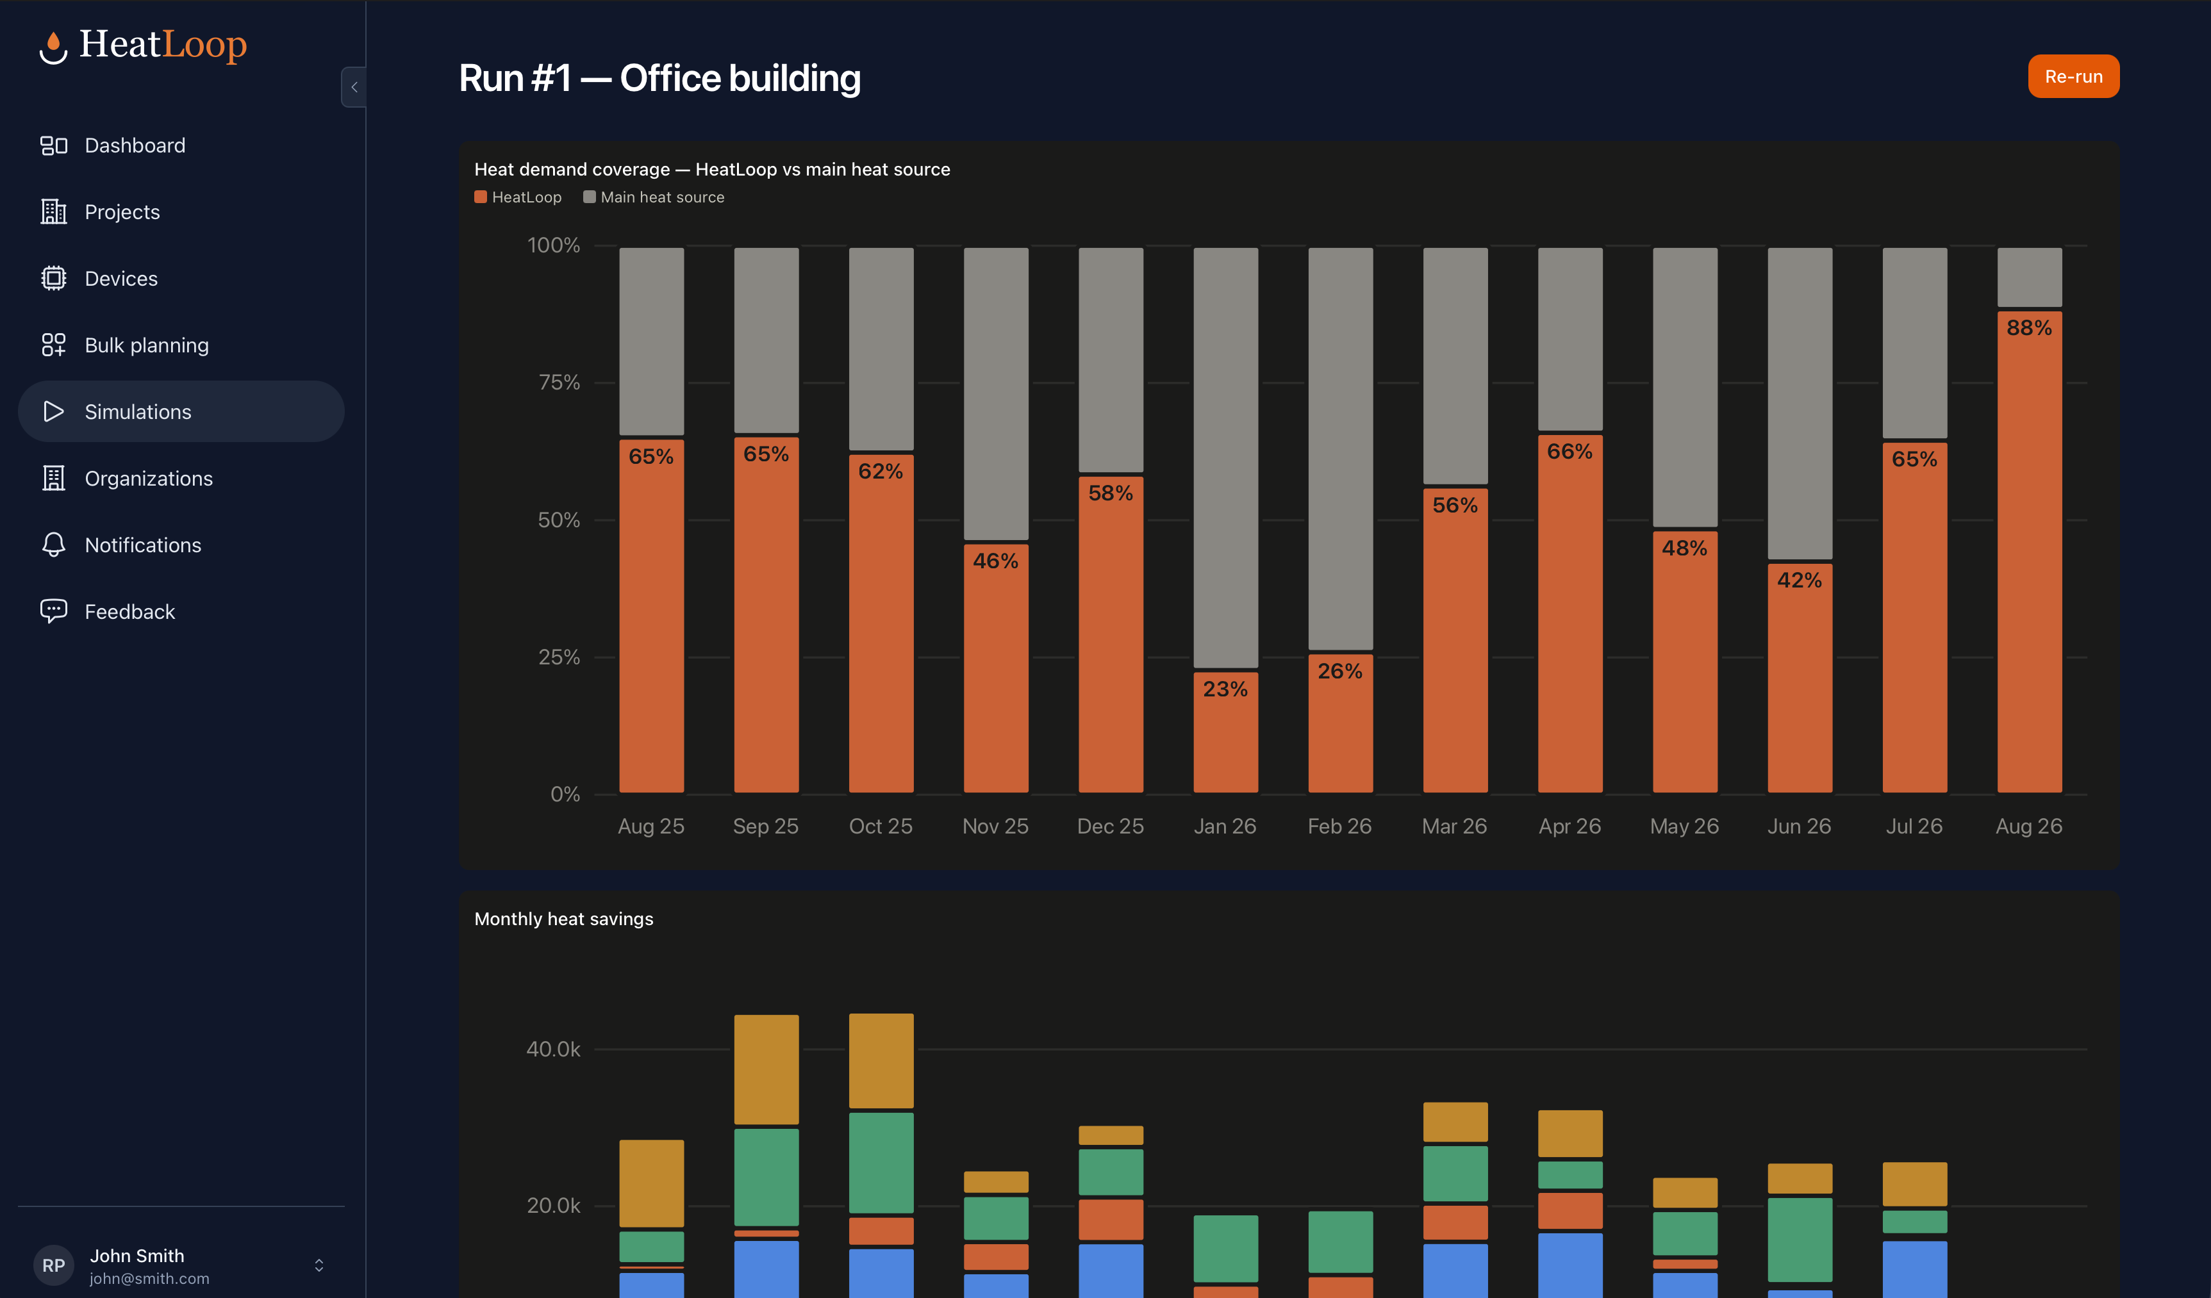Click the Dec 25 bar labeled 58%

pyautogui.click(x=1111, y=634)
